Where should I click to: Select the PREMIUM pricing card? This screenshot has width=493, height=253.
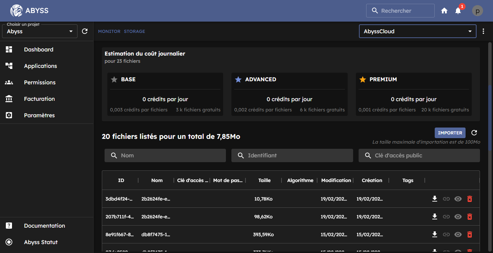point(414,94)
